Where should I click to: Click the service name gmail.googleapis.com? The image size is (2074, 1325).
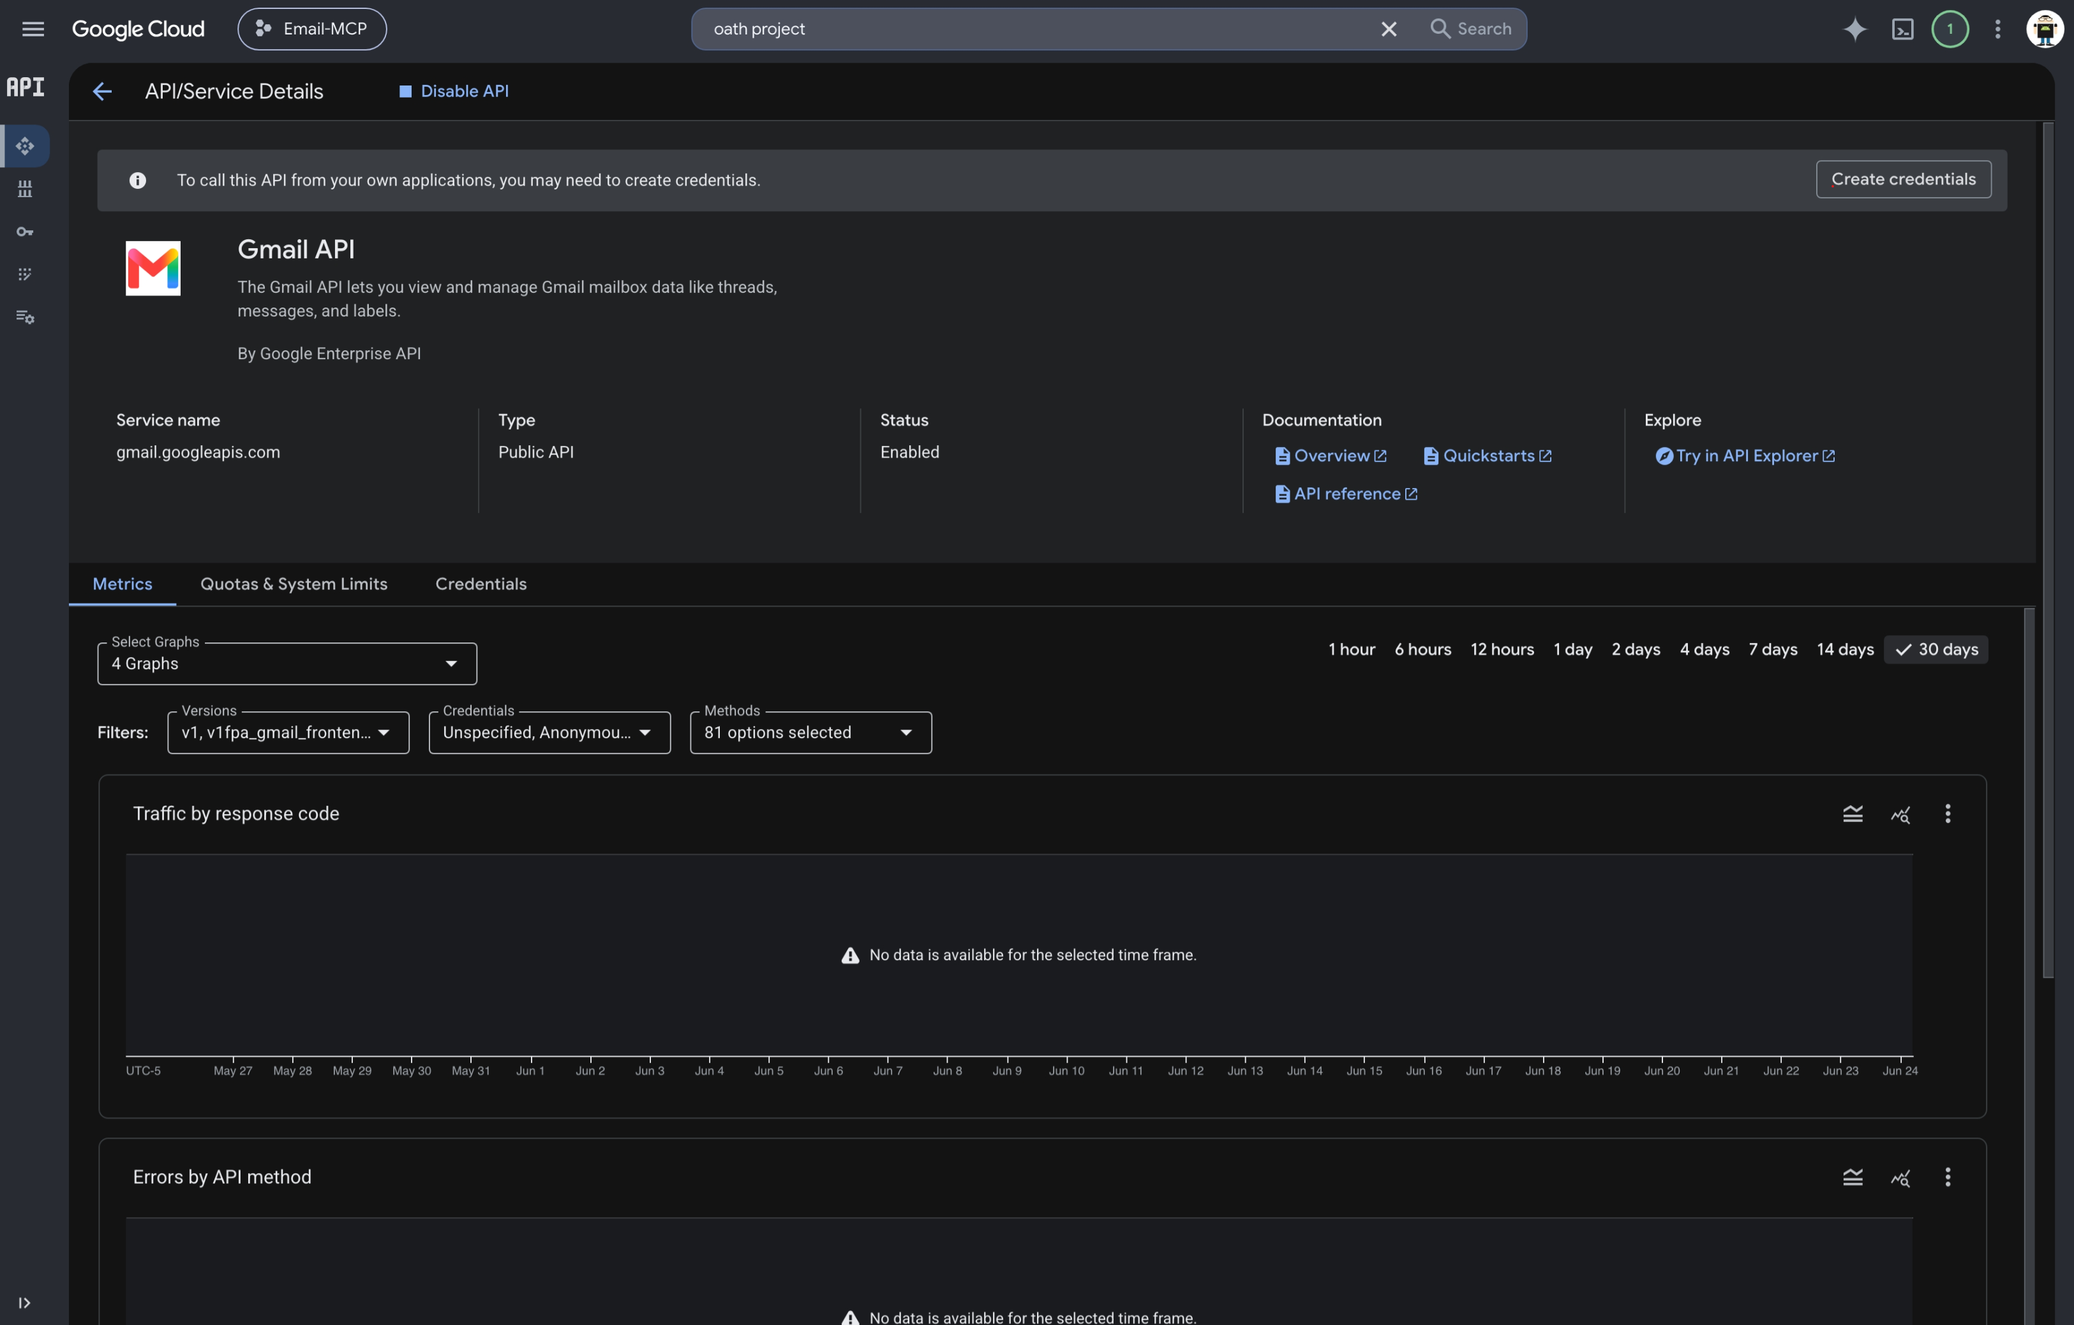pos(198,453)
